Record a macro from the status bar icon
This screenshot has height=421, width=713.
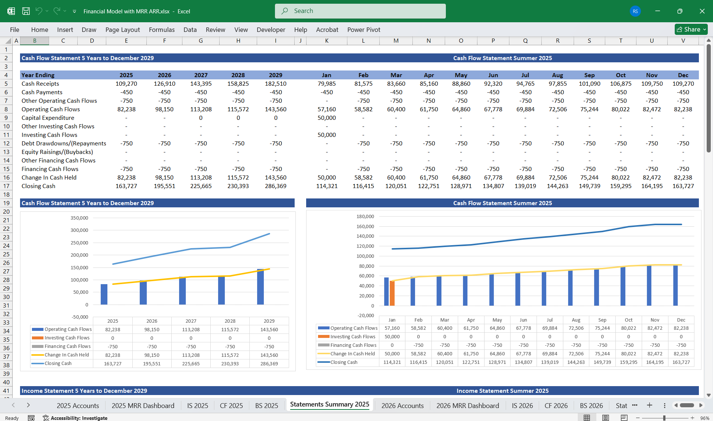[32, 418]
